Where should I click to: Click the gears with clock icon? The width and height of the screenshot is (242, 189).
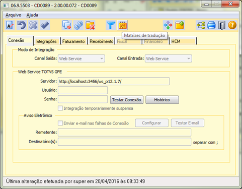pyautogui.click(x=78, y=25)
